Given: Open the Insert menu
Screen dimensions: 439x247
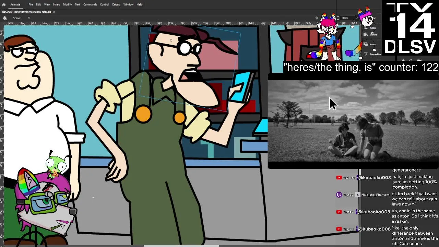Looking at the screenshot, I should [56, 4].
